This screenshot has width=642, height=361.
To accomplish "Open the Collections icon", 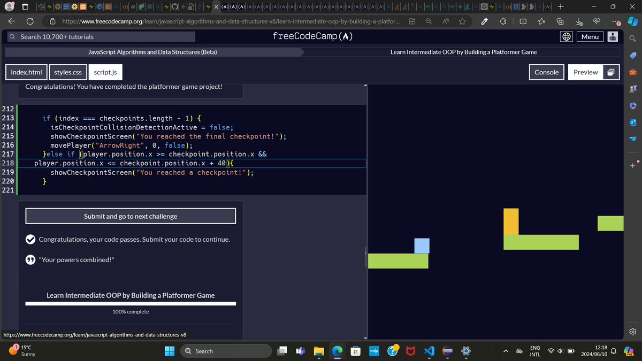I will [560, 21].
